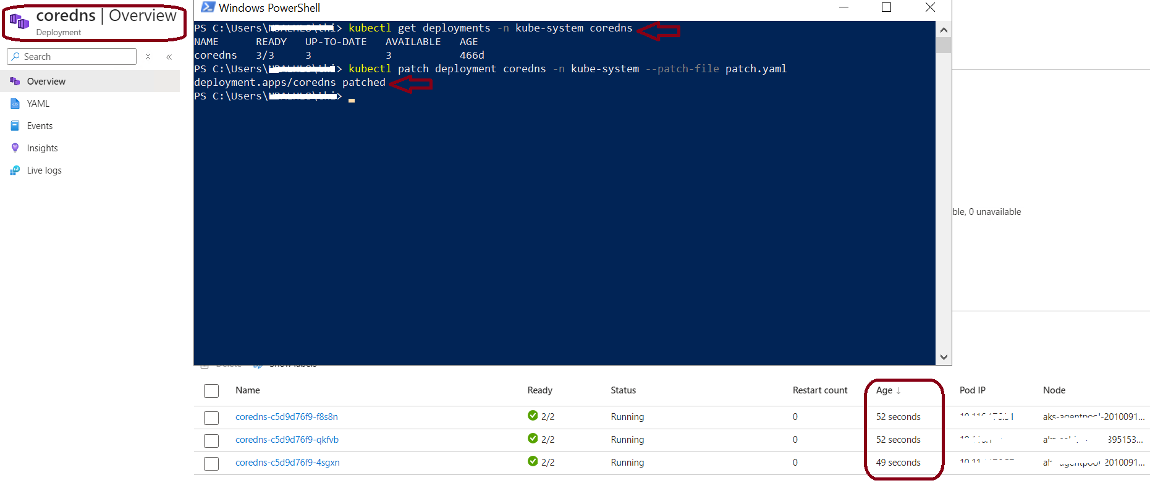The image size is (1150, 491).
Task: Clear the search box with X icon
Action: [148, 57]
